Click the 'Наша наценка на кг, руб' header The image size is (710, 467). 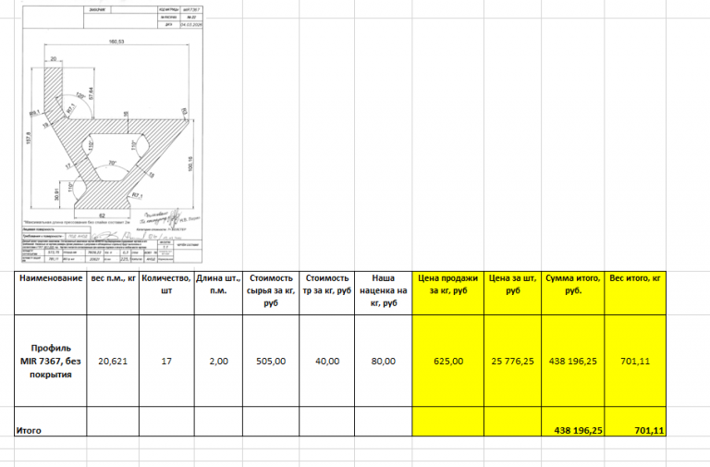coord(383,293)
